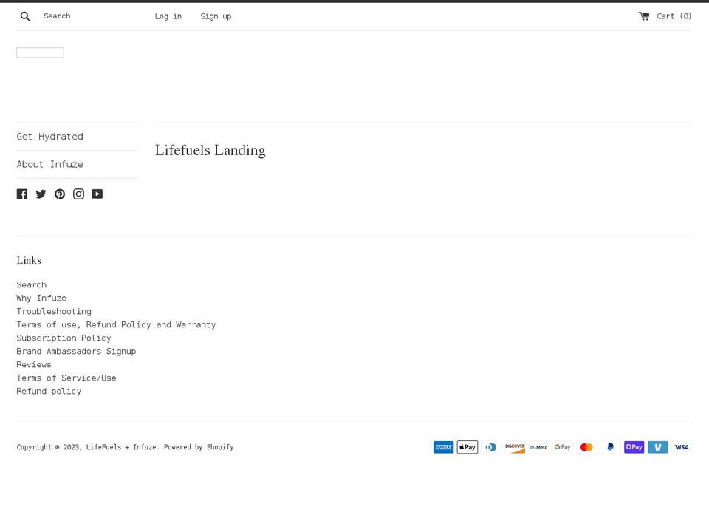Screen dimensions: 709x532
Task: Click the LifeFuels + Infuze copyright link
Action: [x=122, y=447]
